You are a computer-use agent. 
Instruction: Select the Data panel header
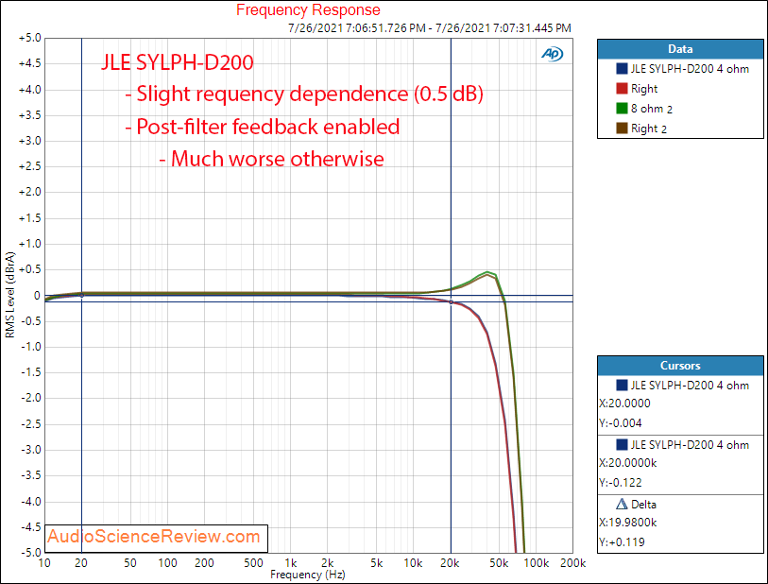[x=680, y=49]
